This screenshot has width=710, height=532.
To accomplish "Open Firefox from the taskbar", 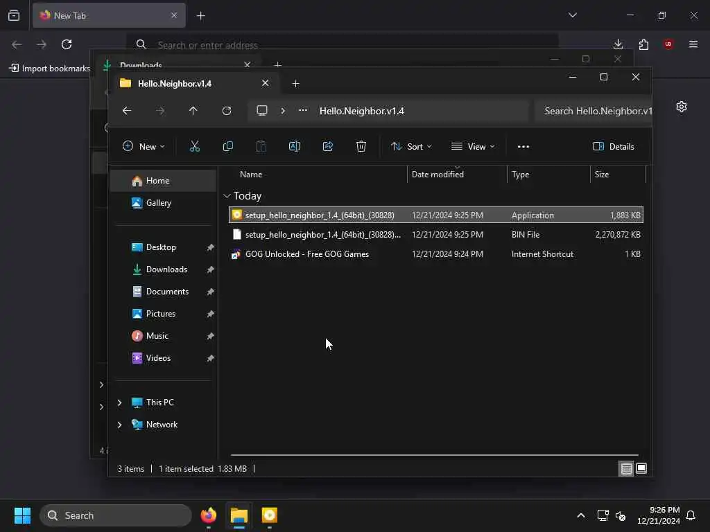I will 209,515.
